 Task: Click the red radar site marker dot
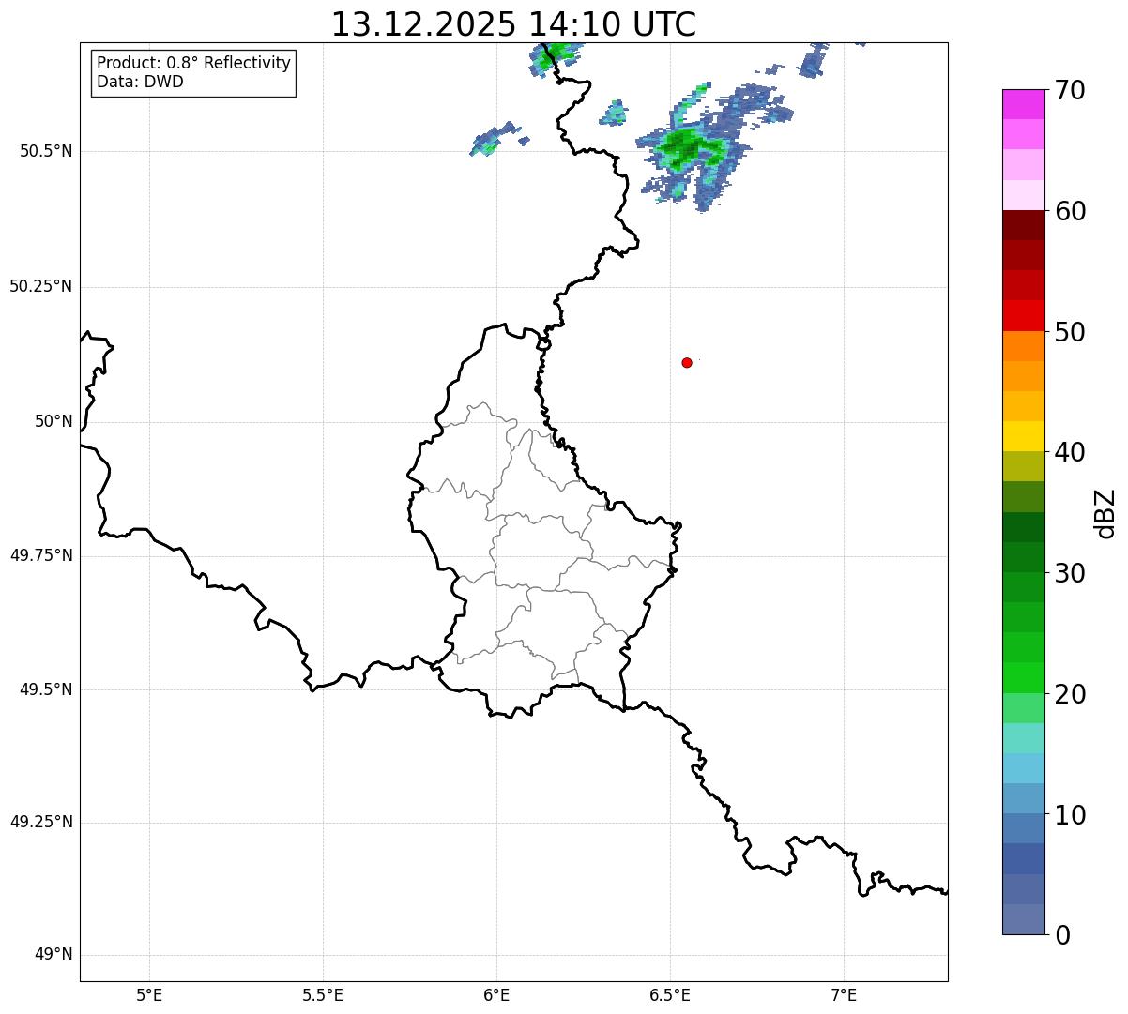pos(687,362)
